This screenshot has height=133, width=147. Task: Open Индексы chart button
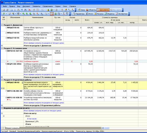coord(109,14)
